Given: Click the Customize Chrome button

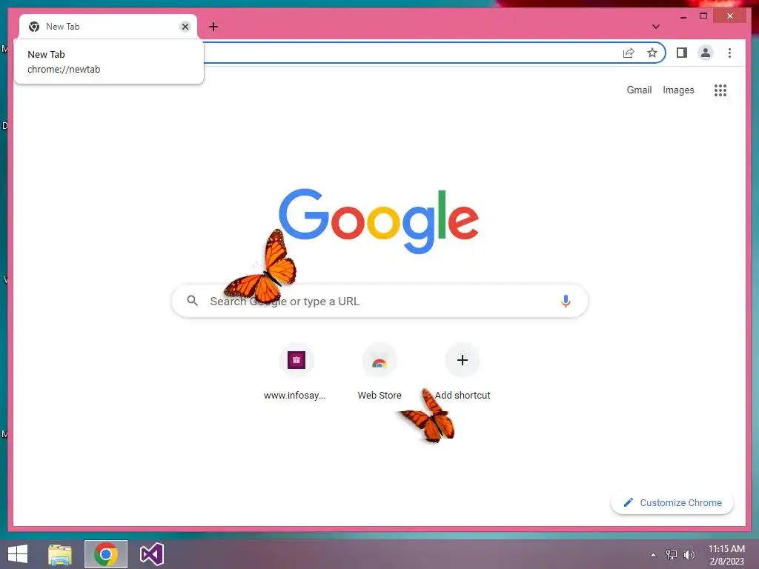Looking at the screenshot, I should [x=672, y=503].
